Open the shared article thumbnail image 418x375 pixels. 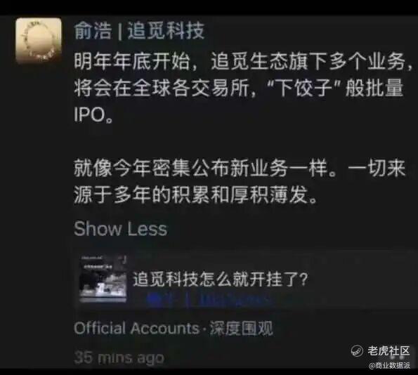click(103, 279)
